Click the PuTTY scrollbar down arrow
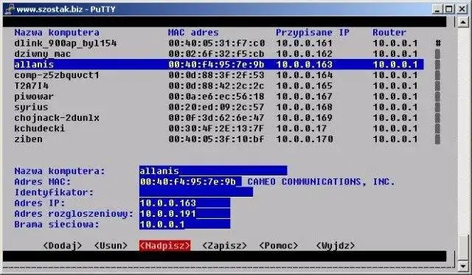Image resolution: width=472 pixels, height=275 pixels. pos(463,265)
